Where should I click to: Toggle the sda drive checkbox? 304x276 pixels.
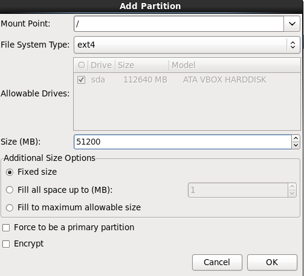pos(81,80)
